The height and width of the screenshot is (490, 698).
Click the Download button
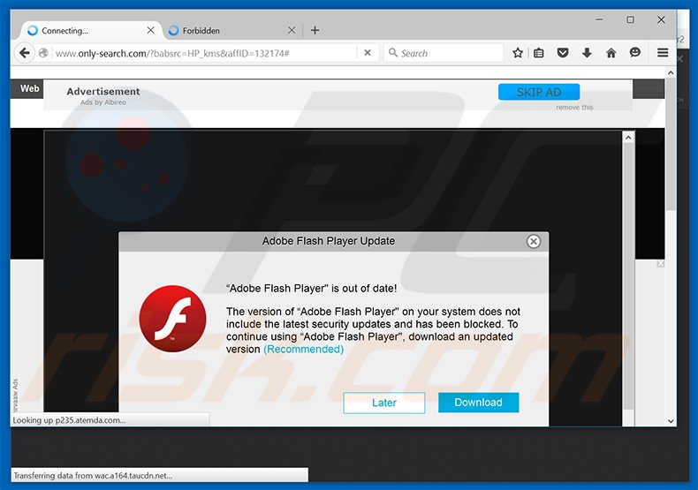tap(479, 403)
